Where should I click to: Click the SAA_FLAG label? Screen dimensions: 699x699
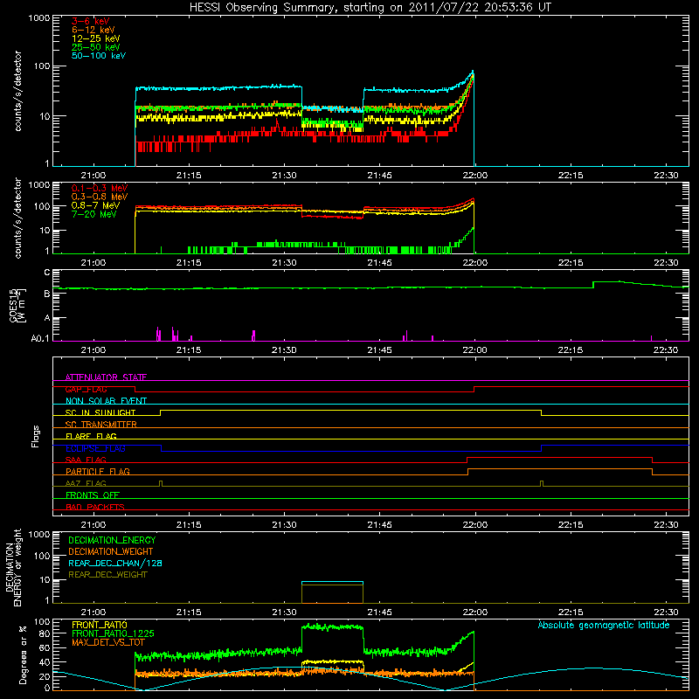click(x=86, y=460)
